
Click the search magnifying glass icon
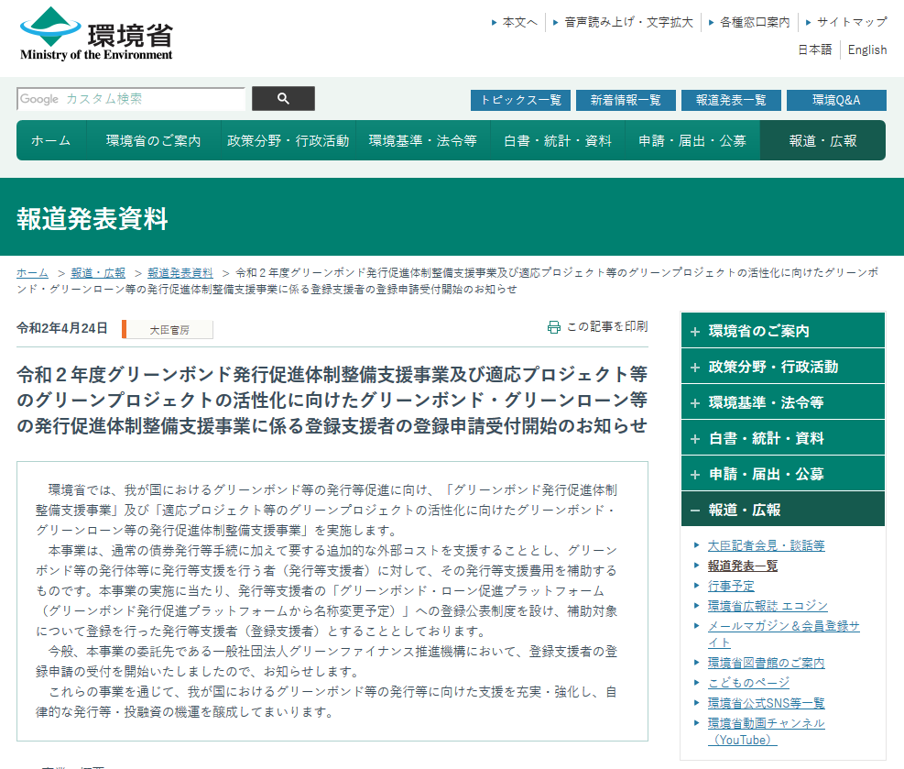pyautogui.click(x=283, y=98)
